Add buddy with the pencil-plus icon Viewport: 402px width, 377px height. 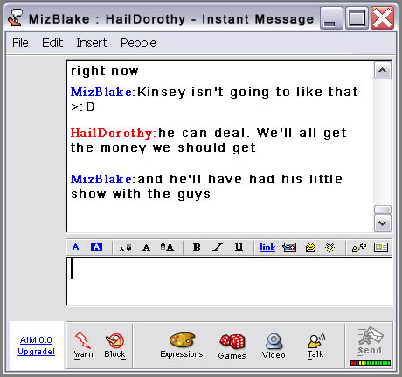pos(359,248)
